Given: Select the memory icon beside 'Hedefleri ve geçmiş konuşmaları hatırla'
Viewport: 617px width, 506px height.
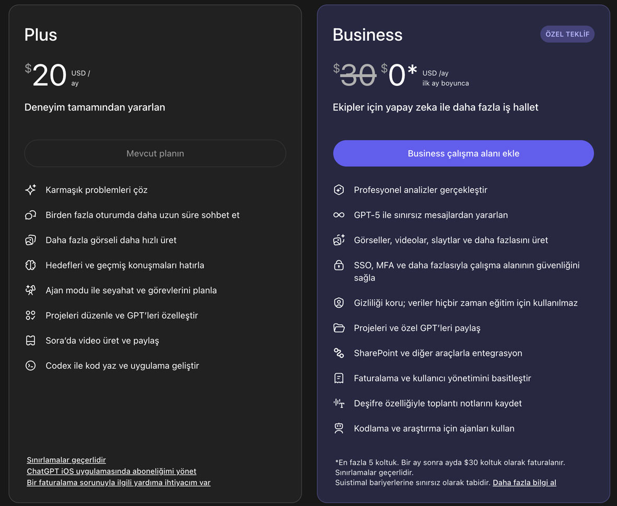Looking at the screenshot, I should (x=31, y=265).
